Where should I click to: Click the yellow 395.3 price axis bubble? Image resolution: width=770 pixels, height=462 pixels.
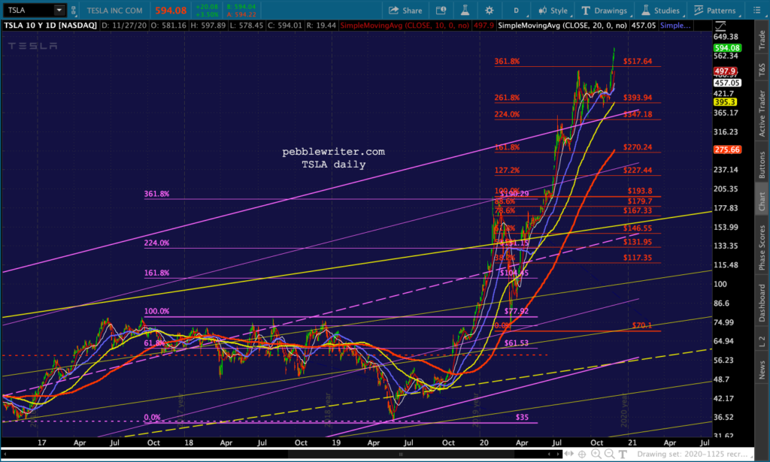coord(725,102)
